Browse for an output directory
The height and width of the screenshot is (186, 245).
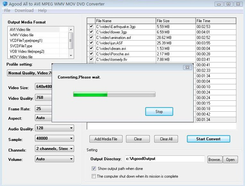(x=215, y=160)
